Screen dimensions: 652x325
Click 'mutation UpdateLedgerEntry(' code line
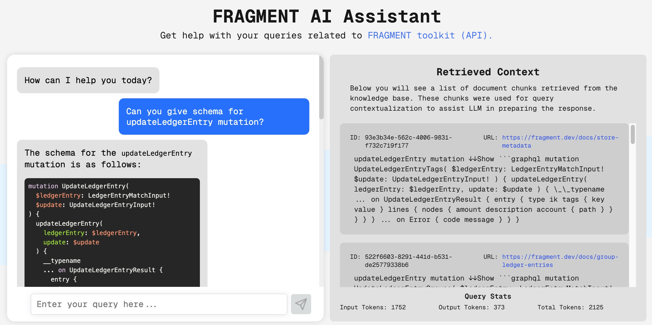click(78, 186)
